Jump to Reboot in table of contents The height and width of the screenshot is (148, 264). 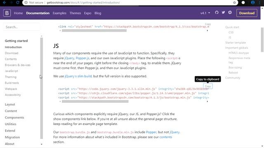click(233, 72)
